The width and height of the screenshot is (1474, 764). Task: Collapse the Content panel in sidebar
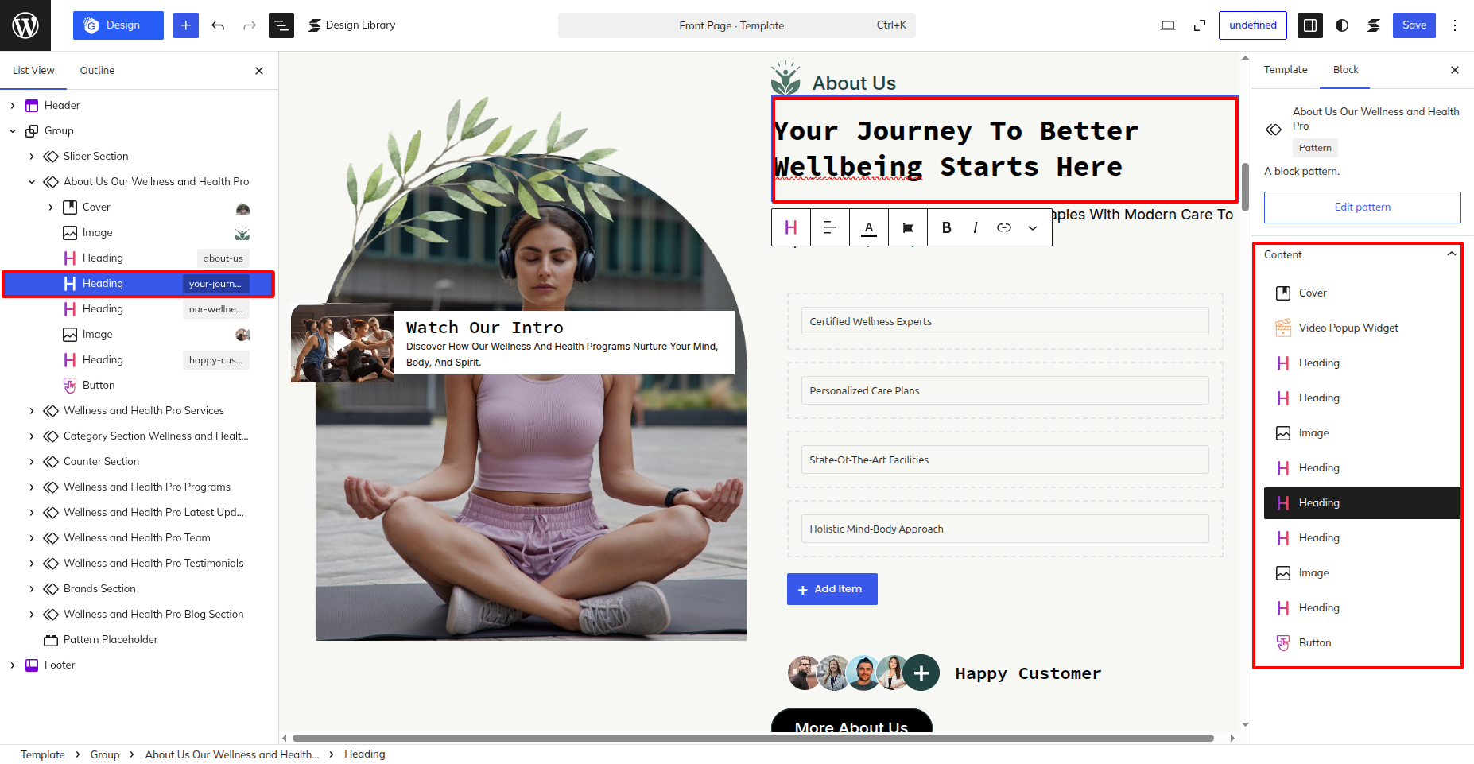pos(1451,254)
